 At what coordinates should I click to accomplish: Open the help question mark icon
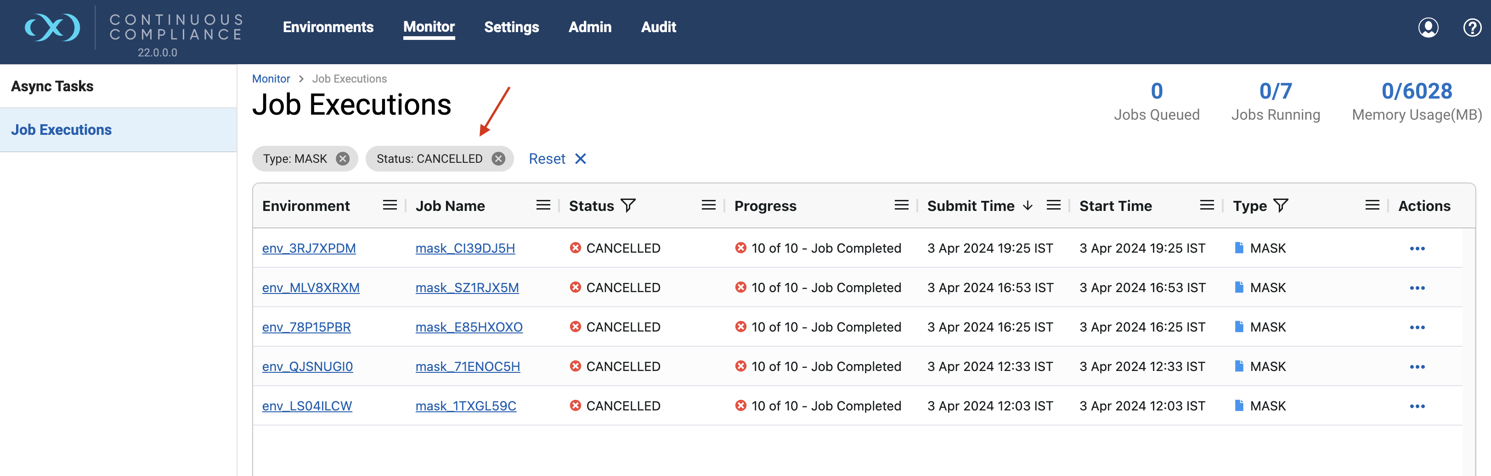click(1472, 27)
